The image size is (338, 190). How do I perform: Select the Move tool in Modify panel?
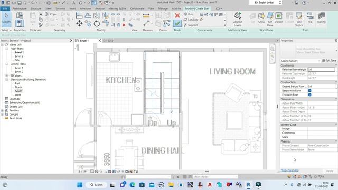click(79, 23)
